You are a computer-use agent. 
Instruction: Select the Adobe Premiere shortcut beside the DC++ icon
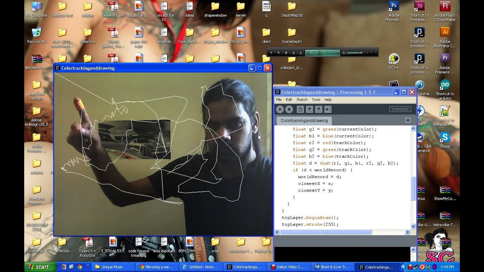[445, 64]
